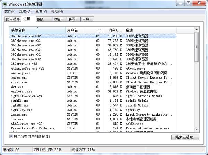Select 360chrome.exe row using 76,232 K
Viewport: 208px width, 155px height.
click(93, 40)
